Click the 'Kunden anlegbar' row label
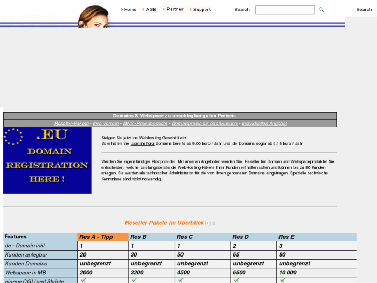 [x=26, y=255]
